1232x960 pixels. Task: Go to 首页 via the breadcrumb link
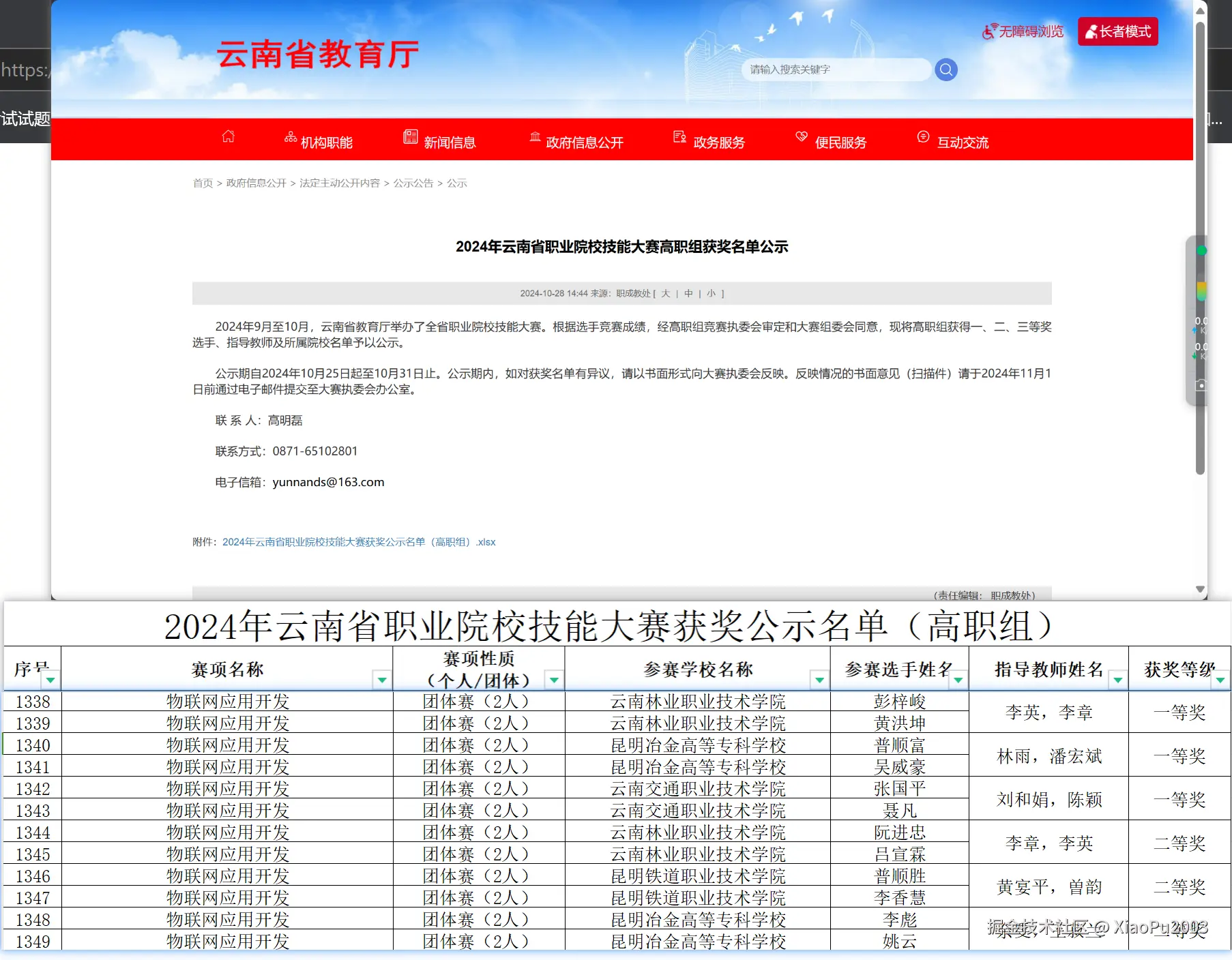[x=202, y=183]
